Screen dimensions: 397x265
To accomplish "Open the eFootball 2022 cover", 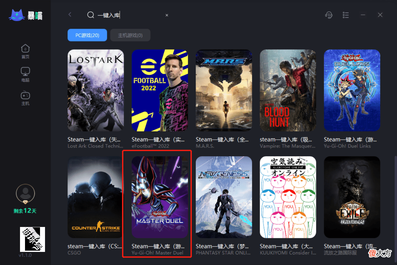I will (160, 90).
